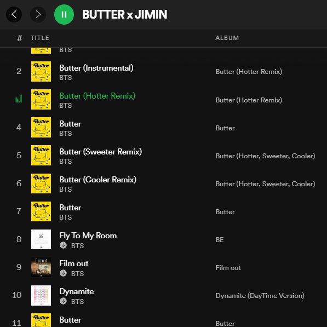Open album link on playing Hotter Remix row
327x327 pixels.
click(249, 100)
